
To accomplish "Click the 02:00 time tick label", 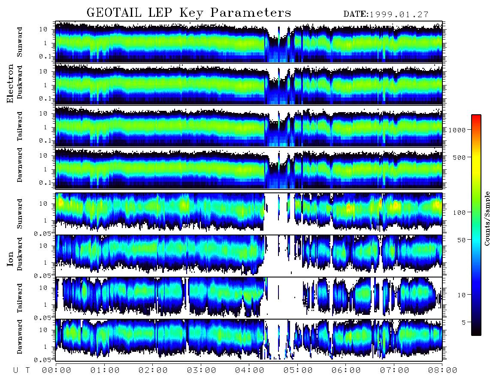I will (153, 371).
